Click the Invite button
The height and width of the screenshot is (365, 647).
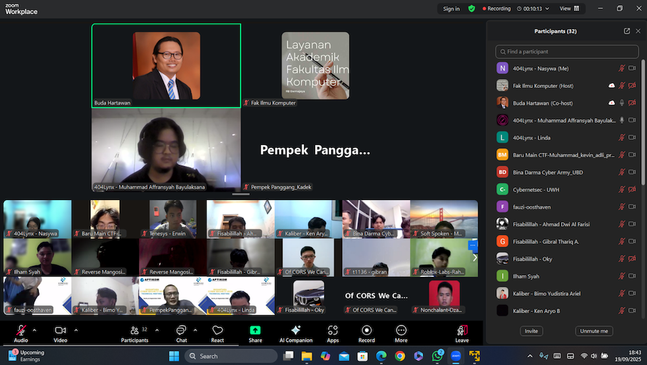pyautogui.click(x=531, y=331)
